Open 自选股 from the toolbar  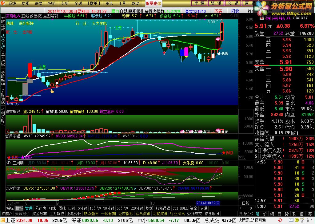pos(126,11)
